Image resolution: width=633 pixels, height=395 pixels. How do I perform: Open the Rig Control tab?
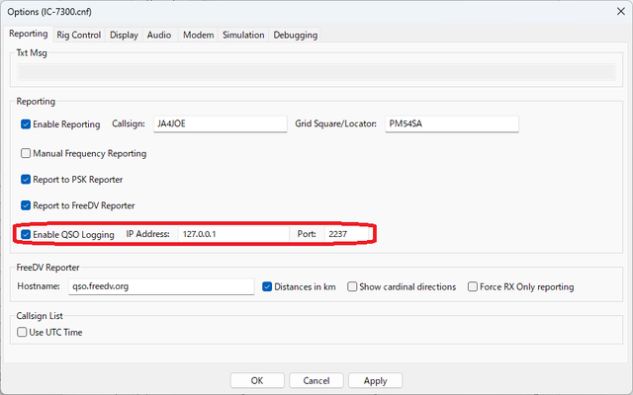(79, 36)
